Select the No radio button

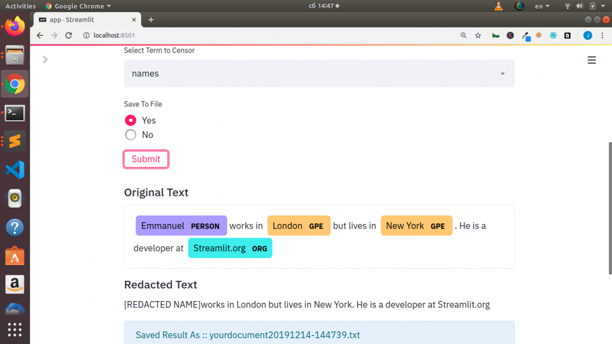pos(130,134)
